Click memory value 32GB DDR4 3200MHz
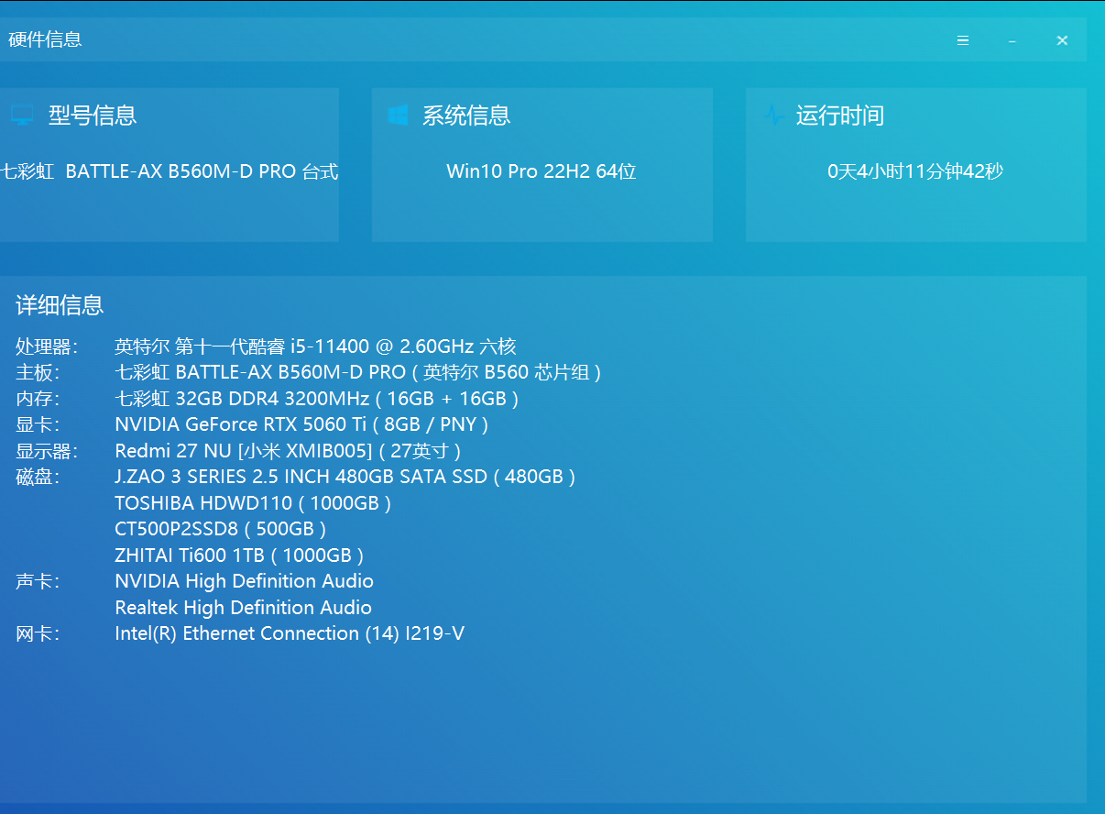The height and width of the screenshot is (814, 1105). [317, 399]
